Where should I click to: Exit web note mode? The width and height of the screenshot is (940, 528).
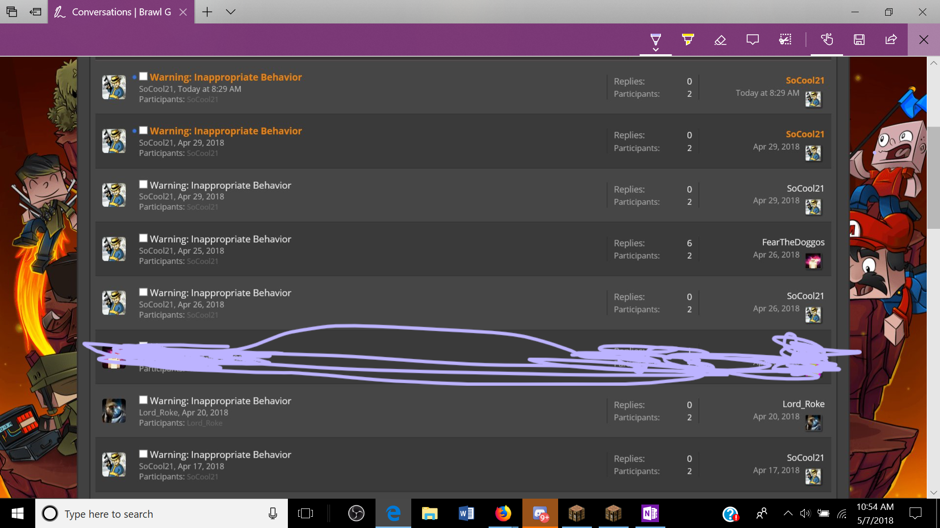pyautogui.click(x=923, y=40)
